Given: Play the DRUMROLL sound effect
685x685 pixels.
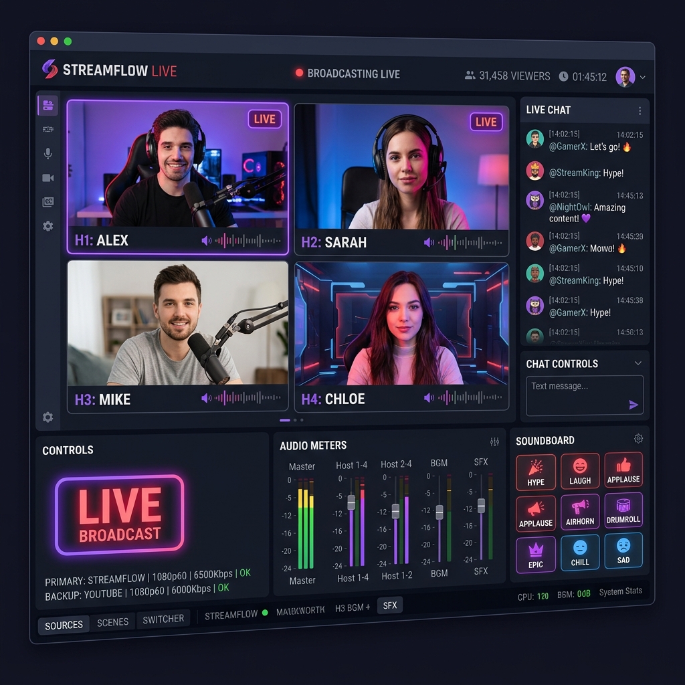Looking at the screenshot, I should (623, 510).
